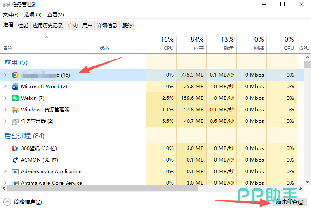The width and height of the screenshot is (311, 212).
Task: Expand the Chrome (15) process group
Action: 5,75
